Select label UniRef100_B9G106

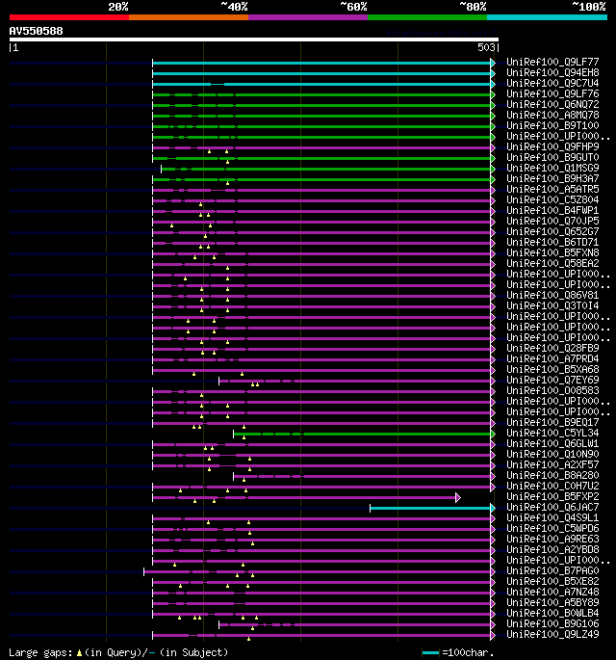552,623
